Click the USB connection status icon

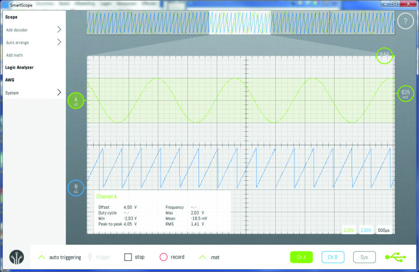(x=396, y=257)
